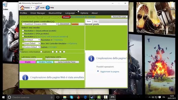Viewport: 178px width, 100px height.
Task: Open the green Camtasia taskbar icon
Action: [99, 97]
